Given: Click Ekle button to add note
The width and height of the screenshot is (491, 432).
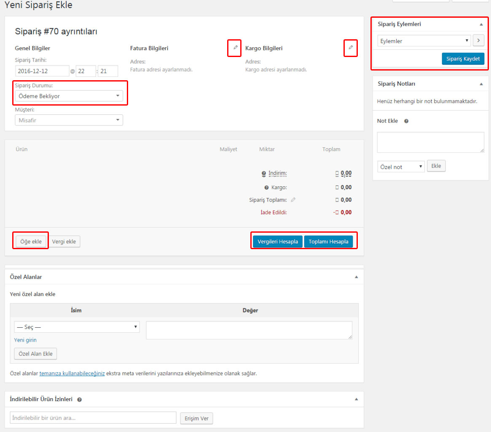Looking at the screenshot, I should (436, 166).
